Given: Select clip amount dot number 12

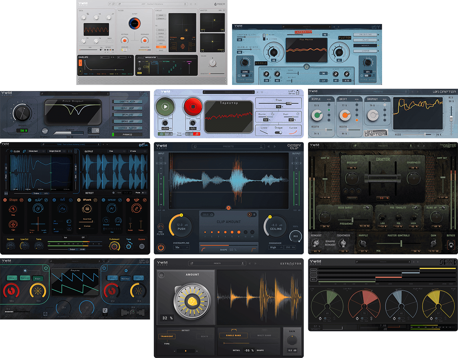Looking at the screenshot, I should point(245,232).
